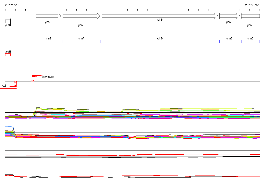The height and width of the screenshot is (184, 265).
Task: Click the long adhB gene arrow
Action: pos(160,16)
